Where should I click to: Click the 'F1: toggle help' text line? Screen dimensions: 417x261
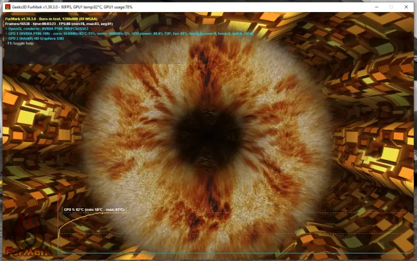point(21,43)
